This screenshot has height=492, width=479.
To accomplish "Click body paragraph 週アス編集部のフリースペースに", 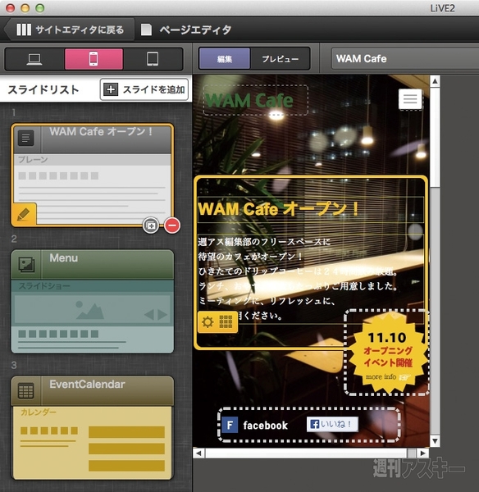I will (264, 242).
